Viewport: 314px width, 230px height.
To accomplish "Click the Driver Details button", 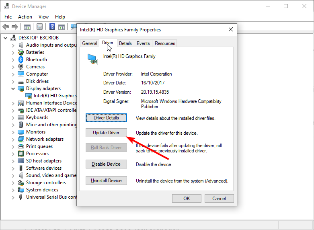I will click(x=106, y=118).
